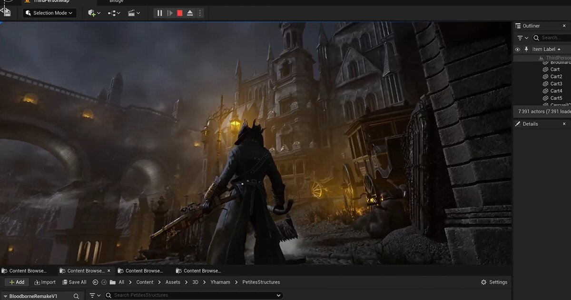Switch to the ThirdPersonMap tab
Screen dimensions: 571x300
pyautogui.click(x=51, y=1)
